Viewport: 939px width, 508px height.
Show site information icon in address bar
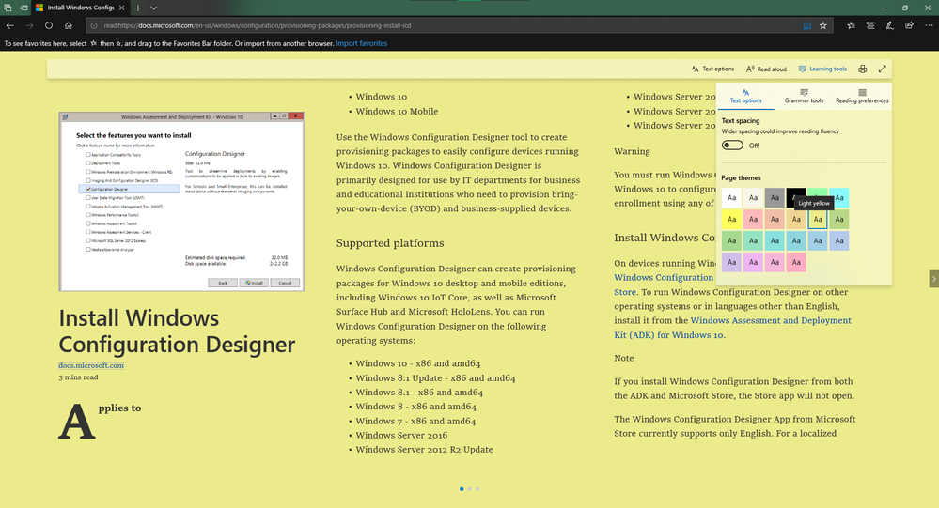click(x=93, y=25)
